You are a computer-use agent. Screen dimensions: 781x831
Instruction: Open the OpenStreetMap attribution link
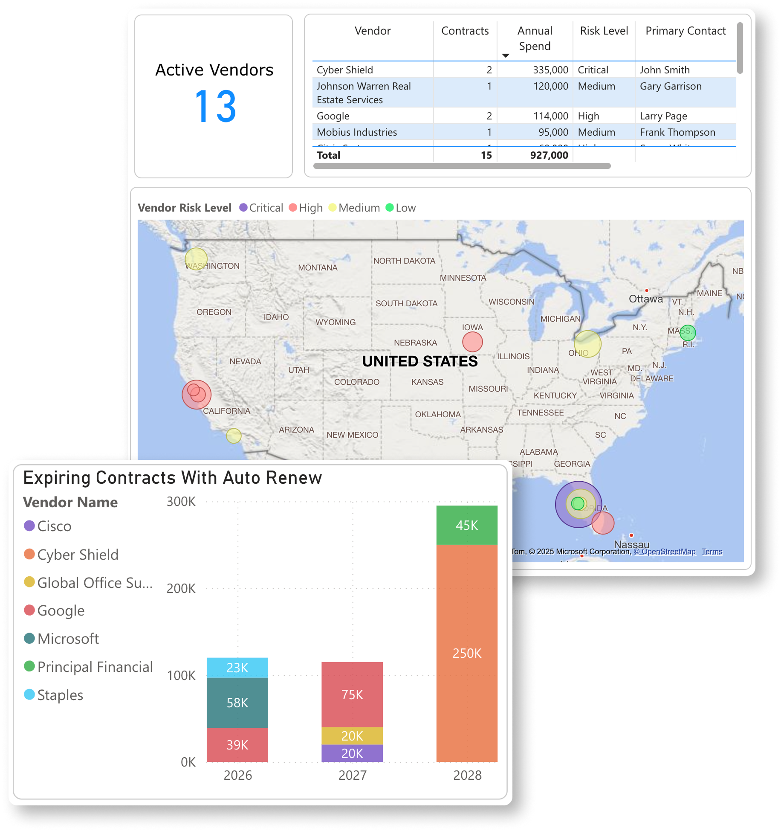click(665, 551)
